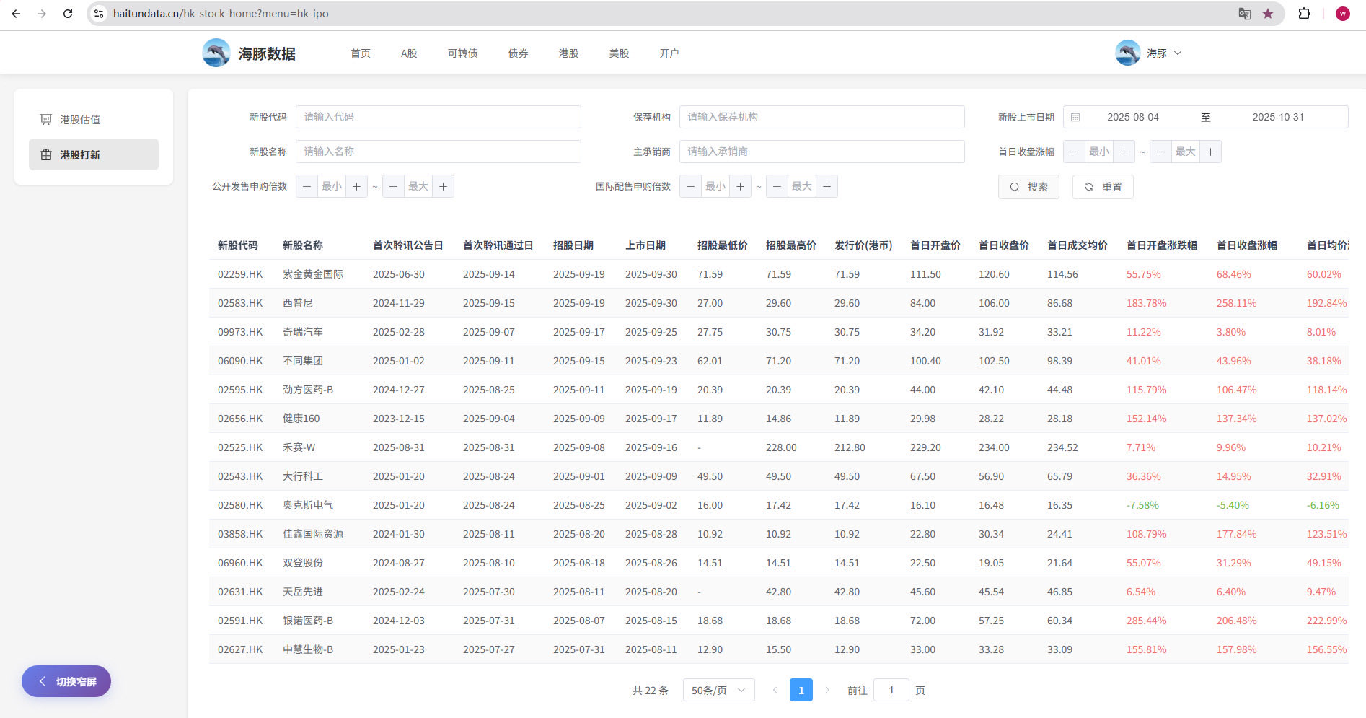Select 港股估值 in the sidebar

pos(80,120)
